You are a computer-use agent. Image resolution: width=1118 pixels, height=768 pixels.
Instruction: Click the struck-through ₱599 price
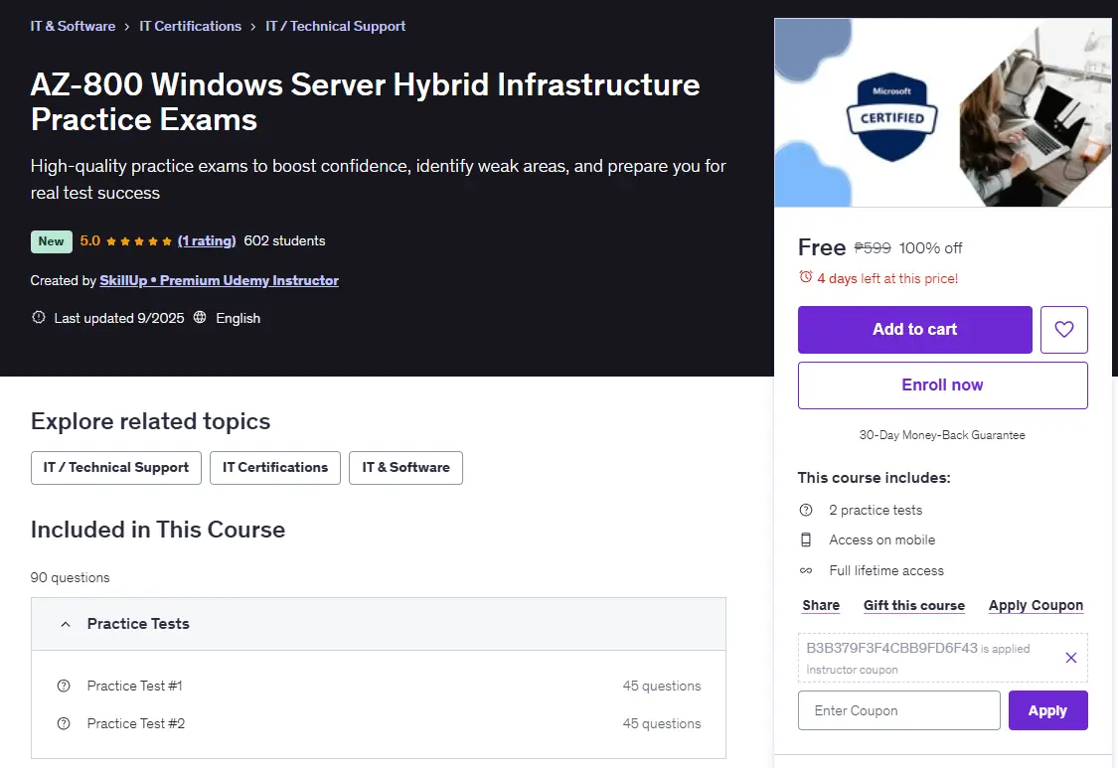pyautogui.click(x=873, y=248)
